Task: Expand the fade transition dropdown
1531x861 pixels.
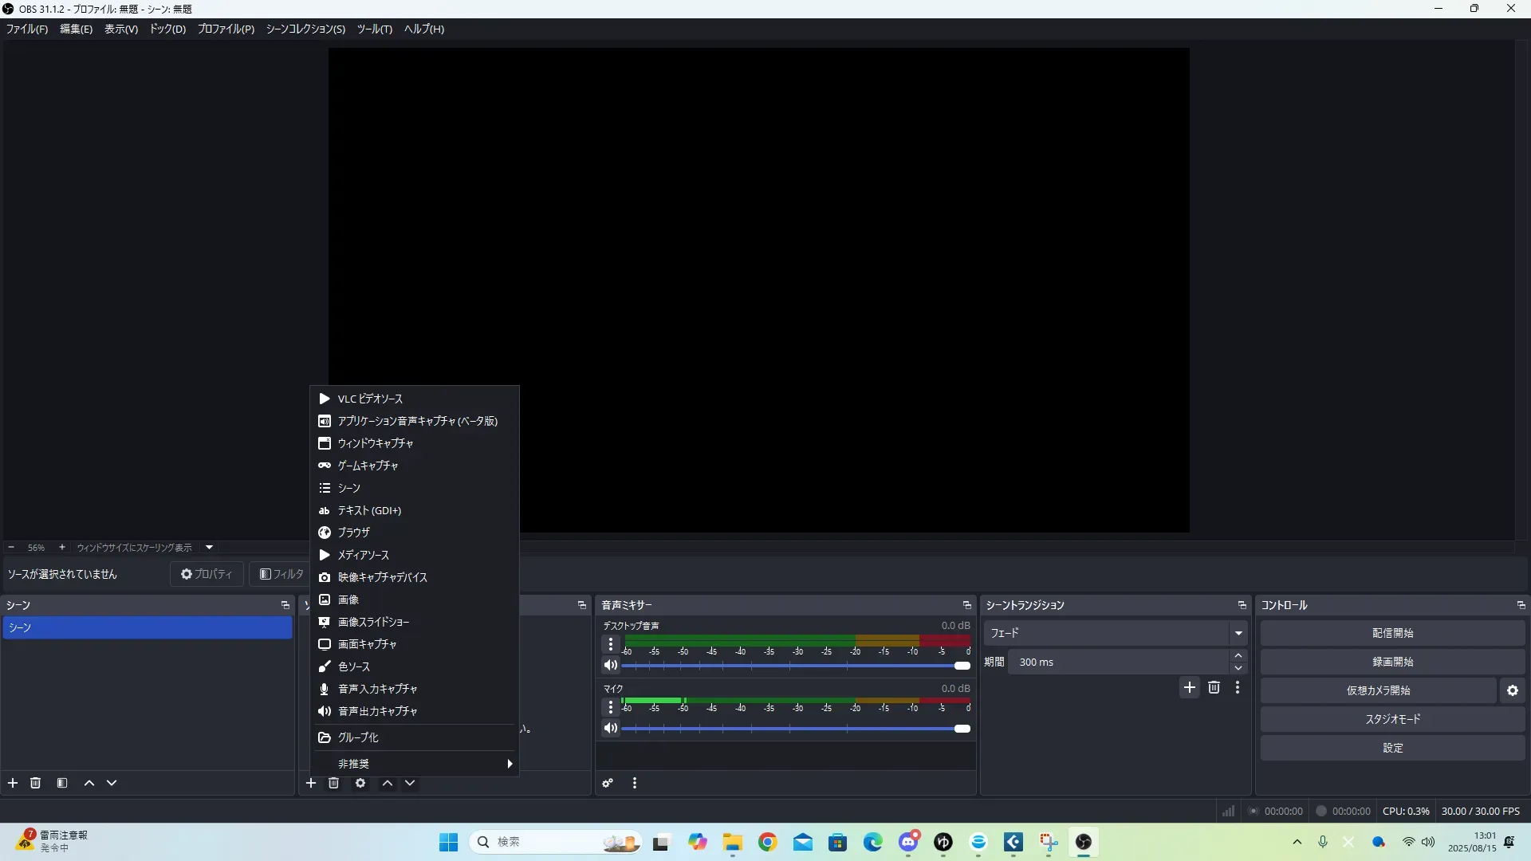Action: point(1238,634)
